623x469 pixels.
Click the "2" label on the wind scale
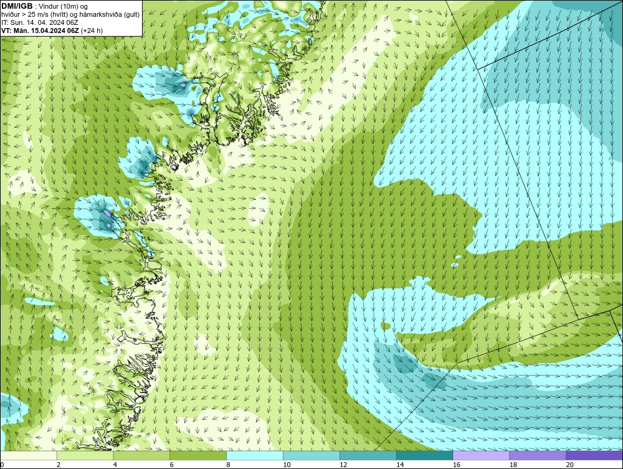(x=59, y=465)
